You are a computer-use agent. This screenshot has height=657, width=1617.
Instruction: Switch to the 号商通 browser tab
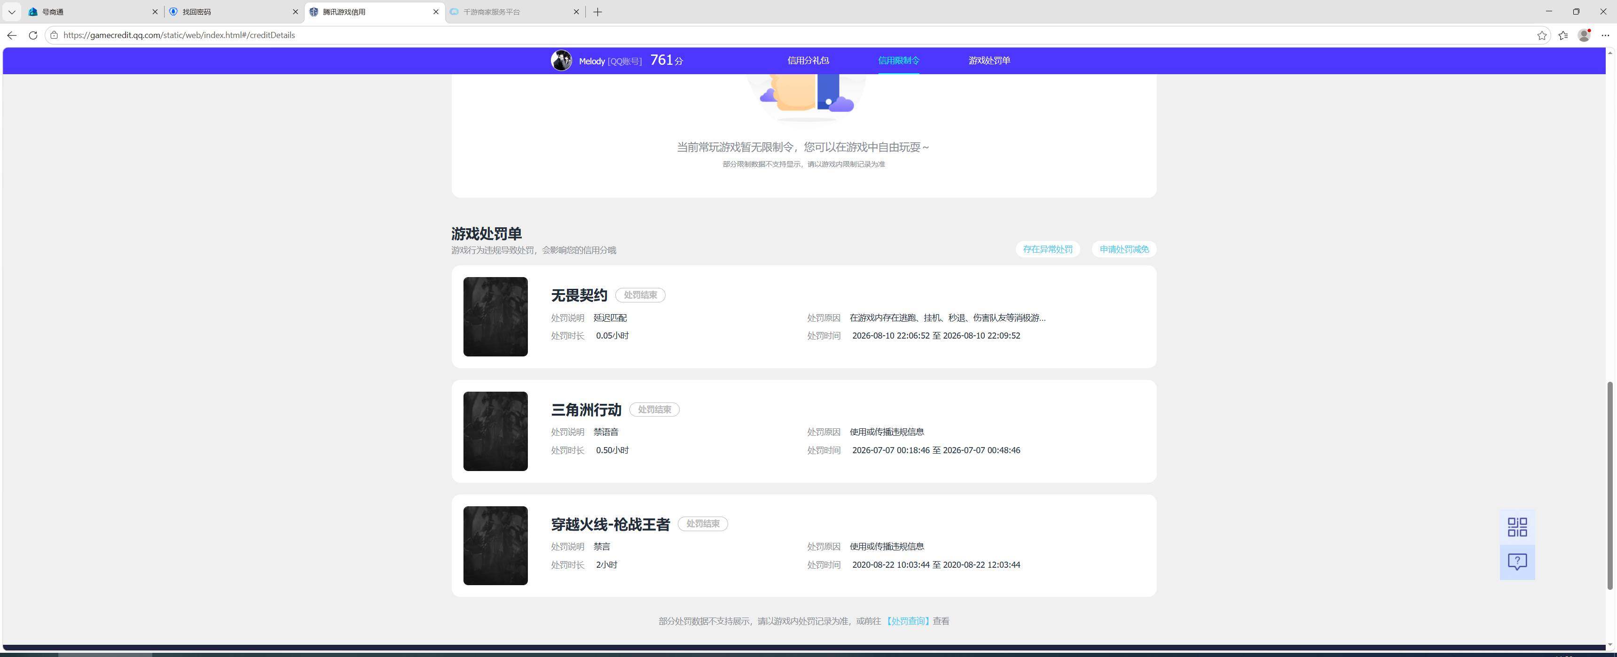tap(92, 12)
